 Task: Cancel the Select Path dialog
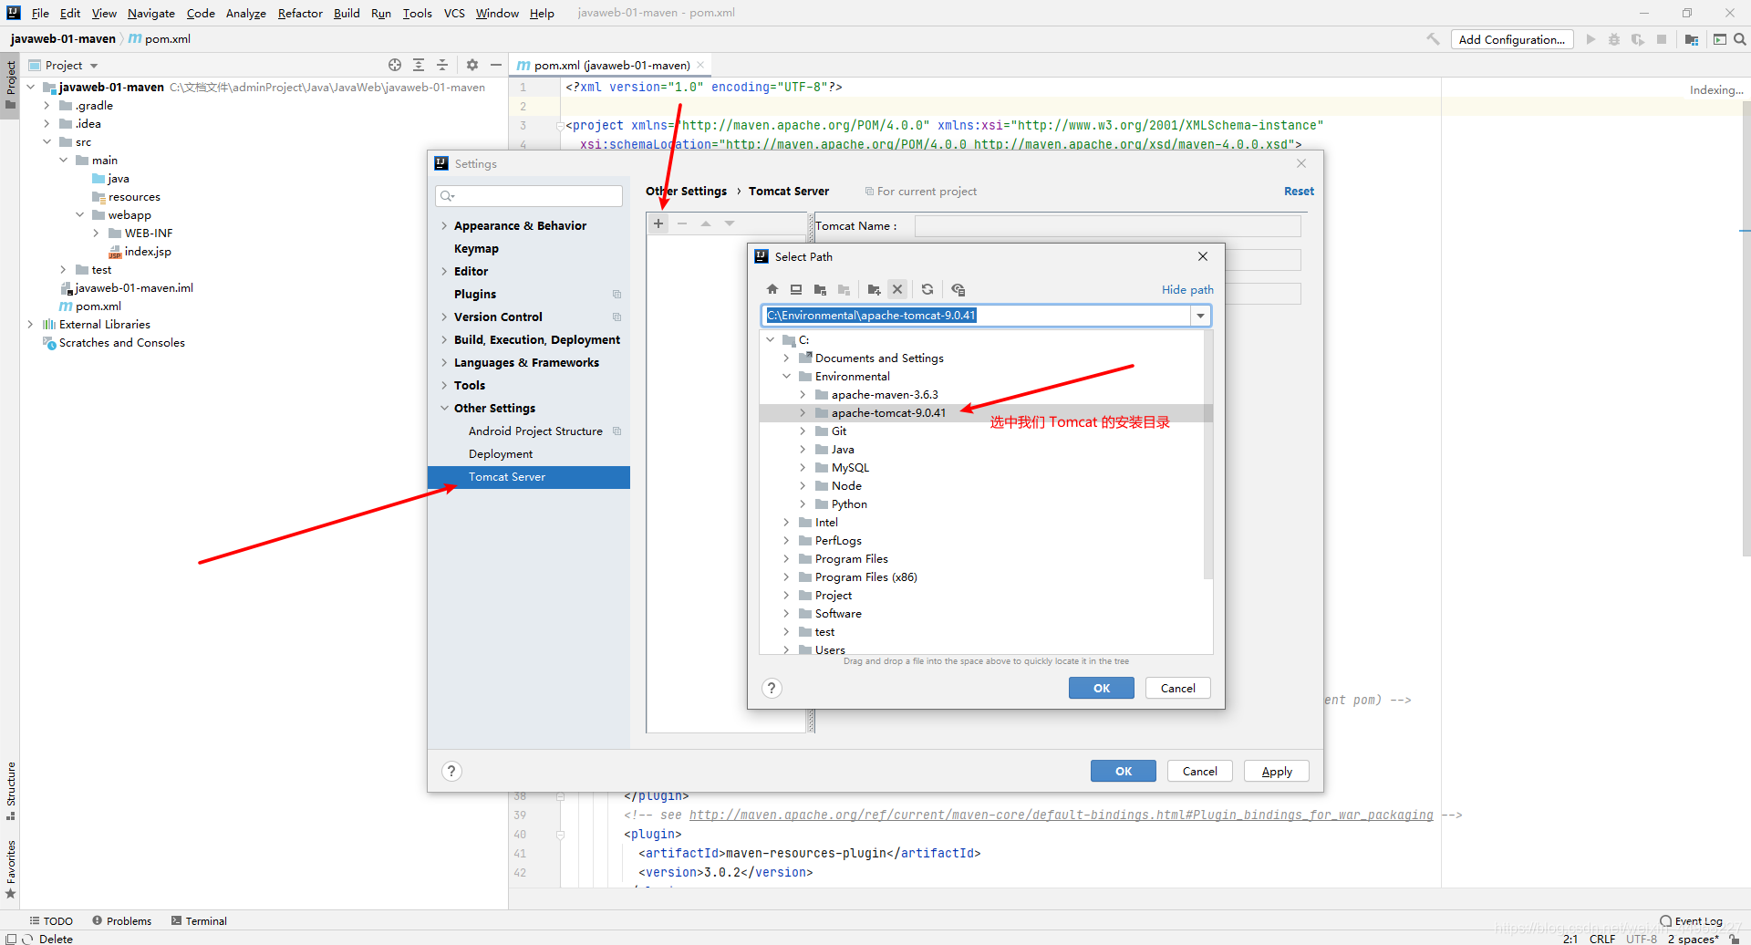click(x=1178, y=688)
